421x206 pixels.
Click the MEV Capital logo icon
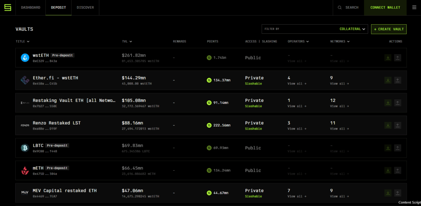(x=25, y=192)
